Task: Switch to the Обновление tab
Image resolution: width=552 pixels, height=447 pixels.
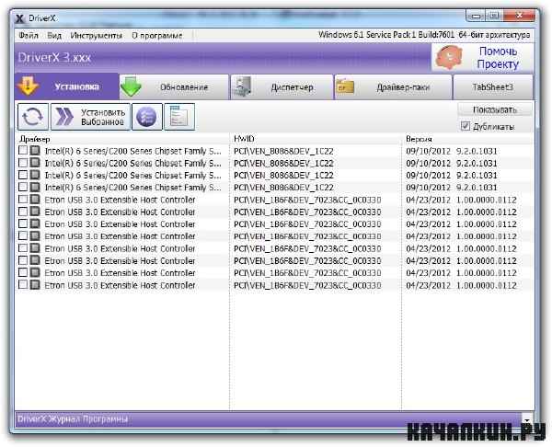Action: (174, 87)
